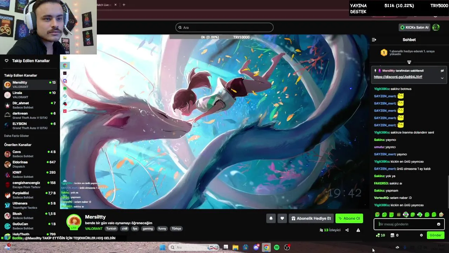Image resolution: width=449 pixels, height=253 pixels.
Task: Click the Windows Start button
Action: [x=162, y=247]
